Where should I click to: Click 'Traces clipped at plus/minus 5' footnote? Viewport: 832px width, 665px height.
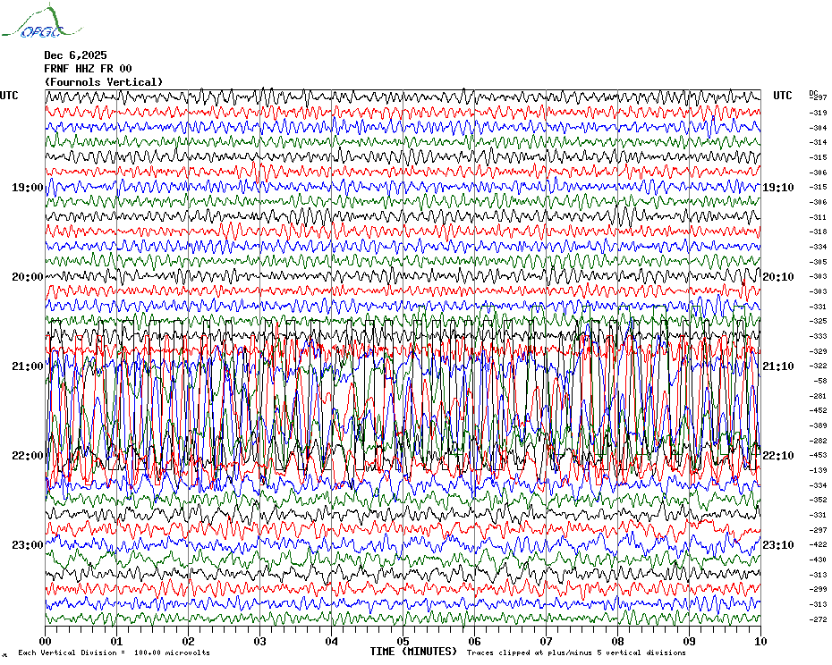576,652
